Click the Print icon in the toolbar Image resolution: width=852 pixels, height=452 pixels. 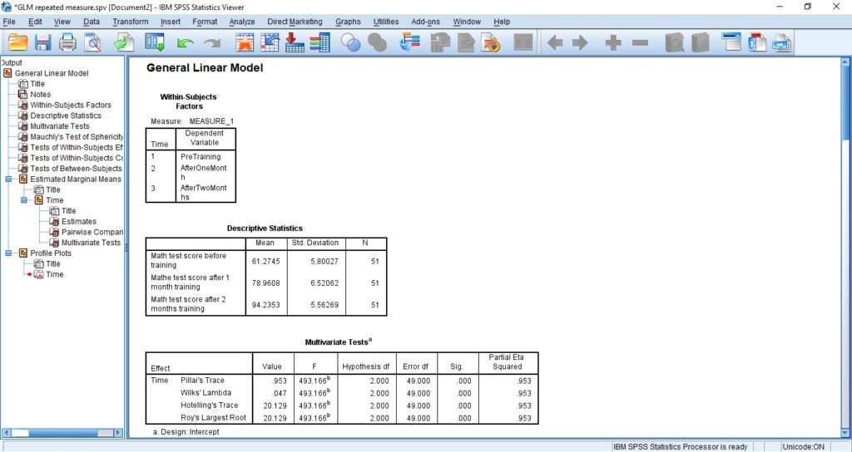point(67,42)
